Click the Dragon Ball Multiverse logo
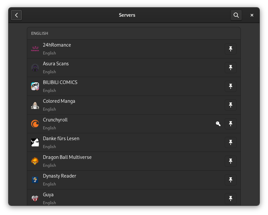This screenshot has width=268, height=215. pyautogui.click(x=35, y=161)
